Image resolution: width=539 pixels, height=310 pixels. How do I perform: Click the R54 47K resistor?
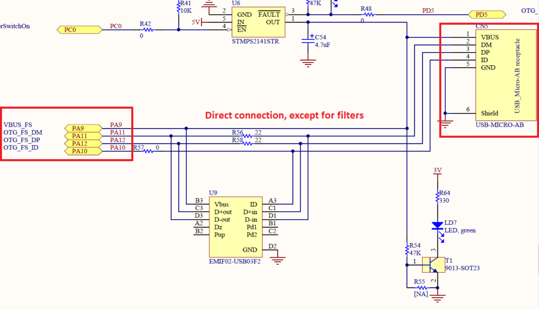[x=406, y=250]
